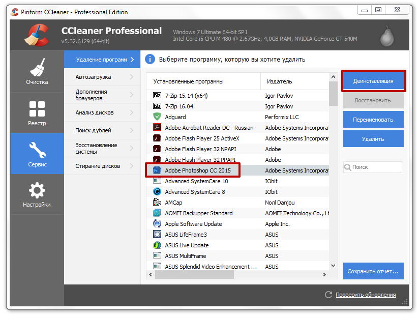Click the list scroll down arrow

(333, 266)
